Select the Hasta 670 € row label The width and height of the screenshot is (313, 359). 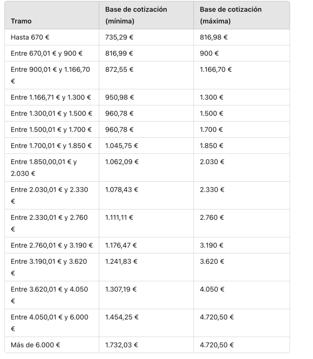point(32,37)
